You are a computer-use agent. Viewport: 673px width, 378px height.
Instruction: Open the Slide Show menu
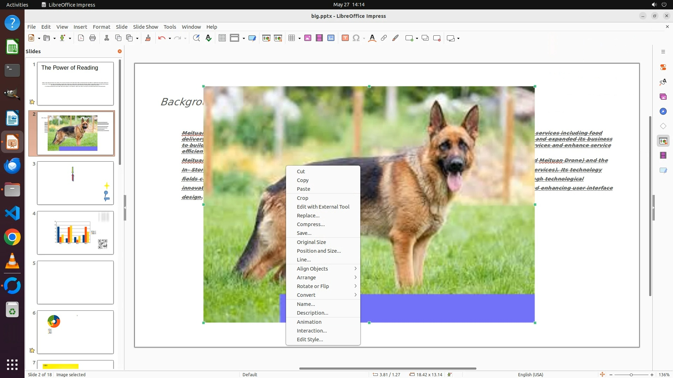[x=145, y=27]
